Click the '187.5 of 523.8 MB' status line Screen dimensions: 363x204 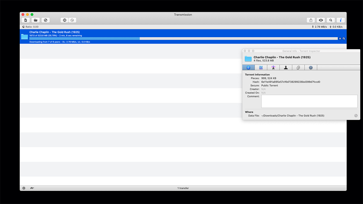pyautogui.click(x=56, y=35)
